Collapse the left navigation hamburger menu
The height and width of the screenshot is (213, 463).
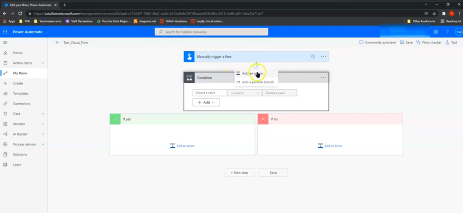pos(5,42)
